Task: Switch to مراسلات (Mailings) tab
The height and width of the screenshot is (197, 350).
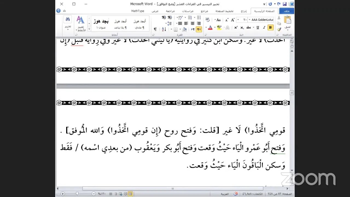Action: [188, 11]
